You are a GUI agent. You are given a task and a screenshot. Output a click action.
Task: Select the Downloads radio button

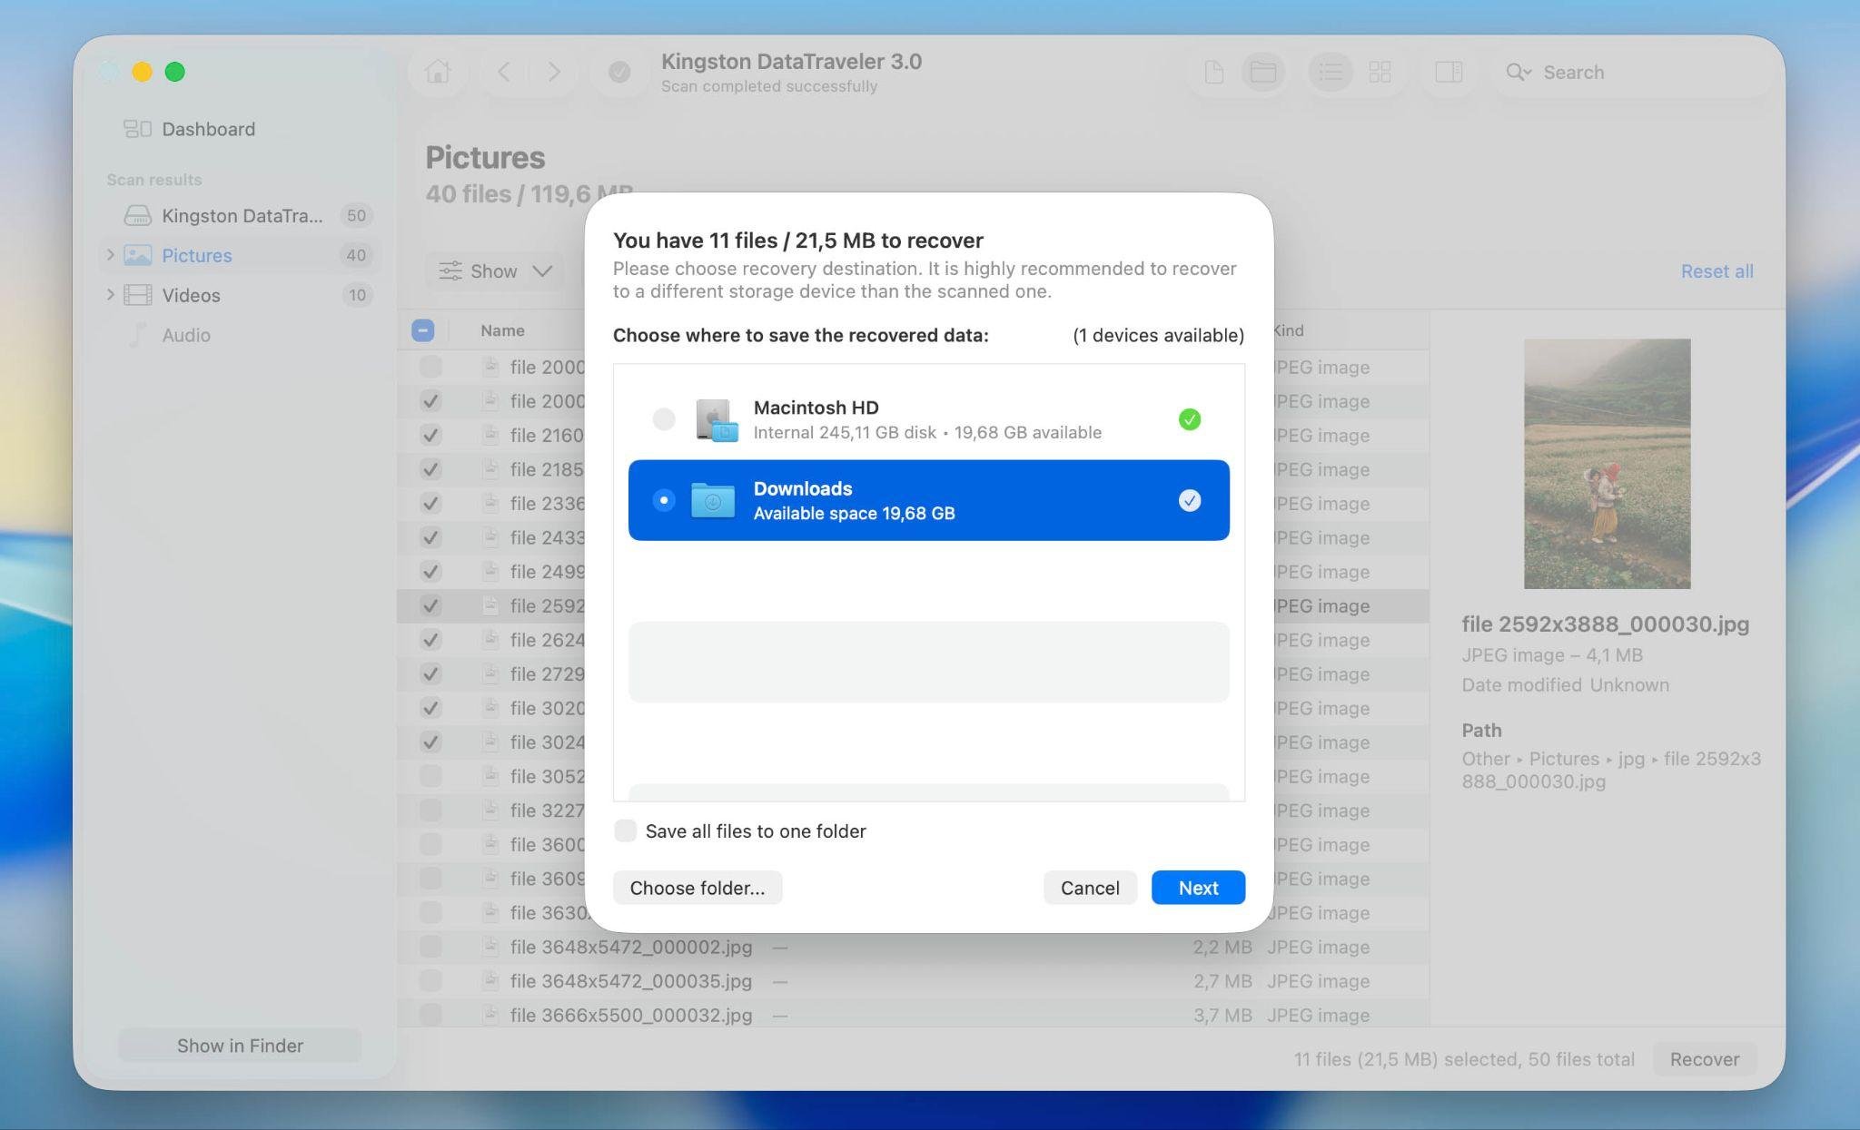click(x=664, y=500)
